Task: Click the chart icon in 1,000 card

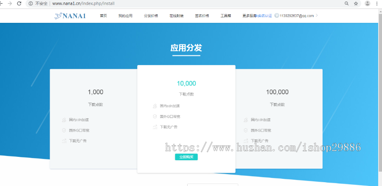Action: tap(64, 141)
